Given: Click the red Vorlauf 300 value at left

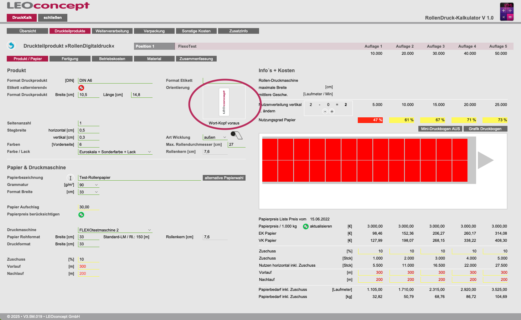Looking at the screenshot, I should (82, 266).
